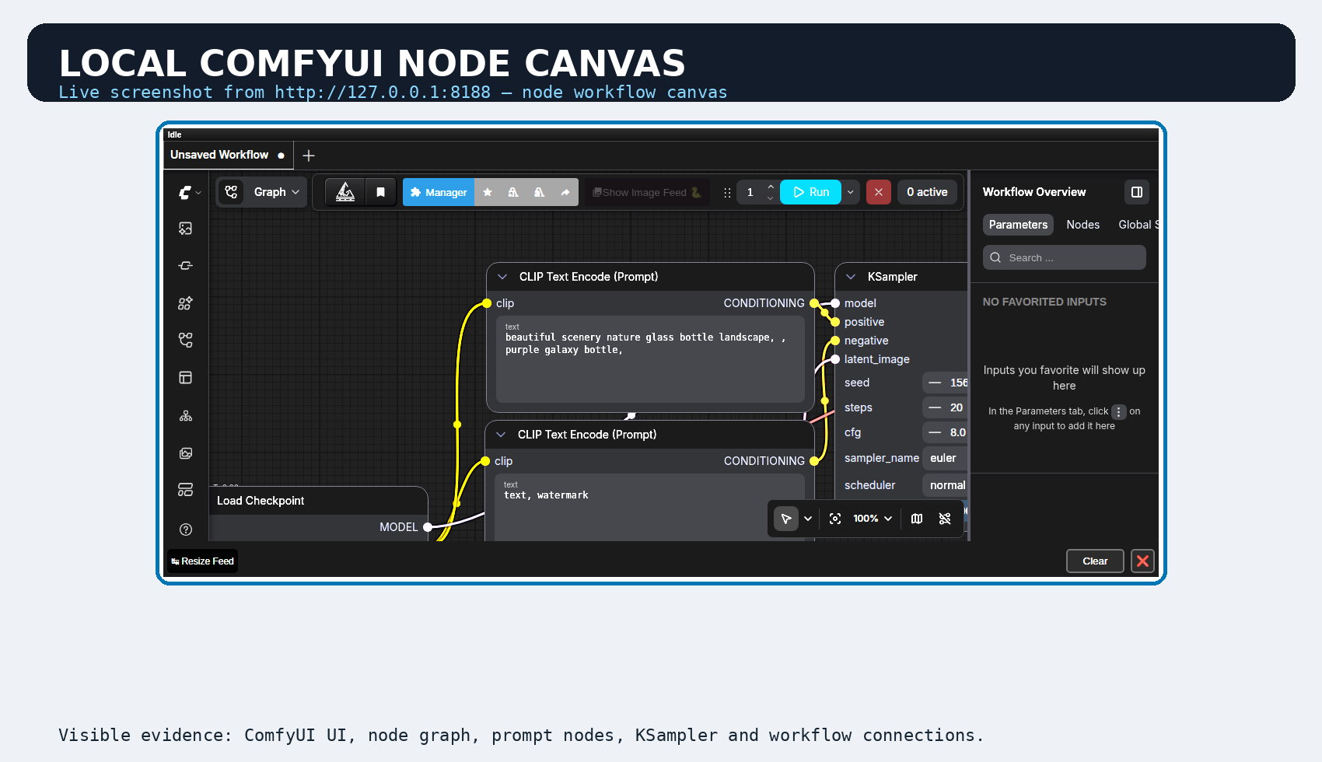Switch to the Parameters tab

click(1018, 225)
